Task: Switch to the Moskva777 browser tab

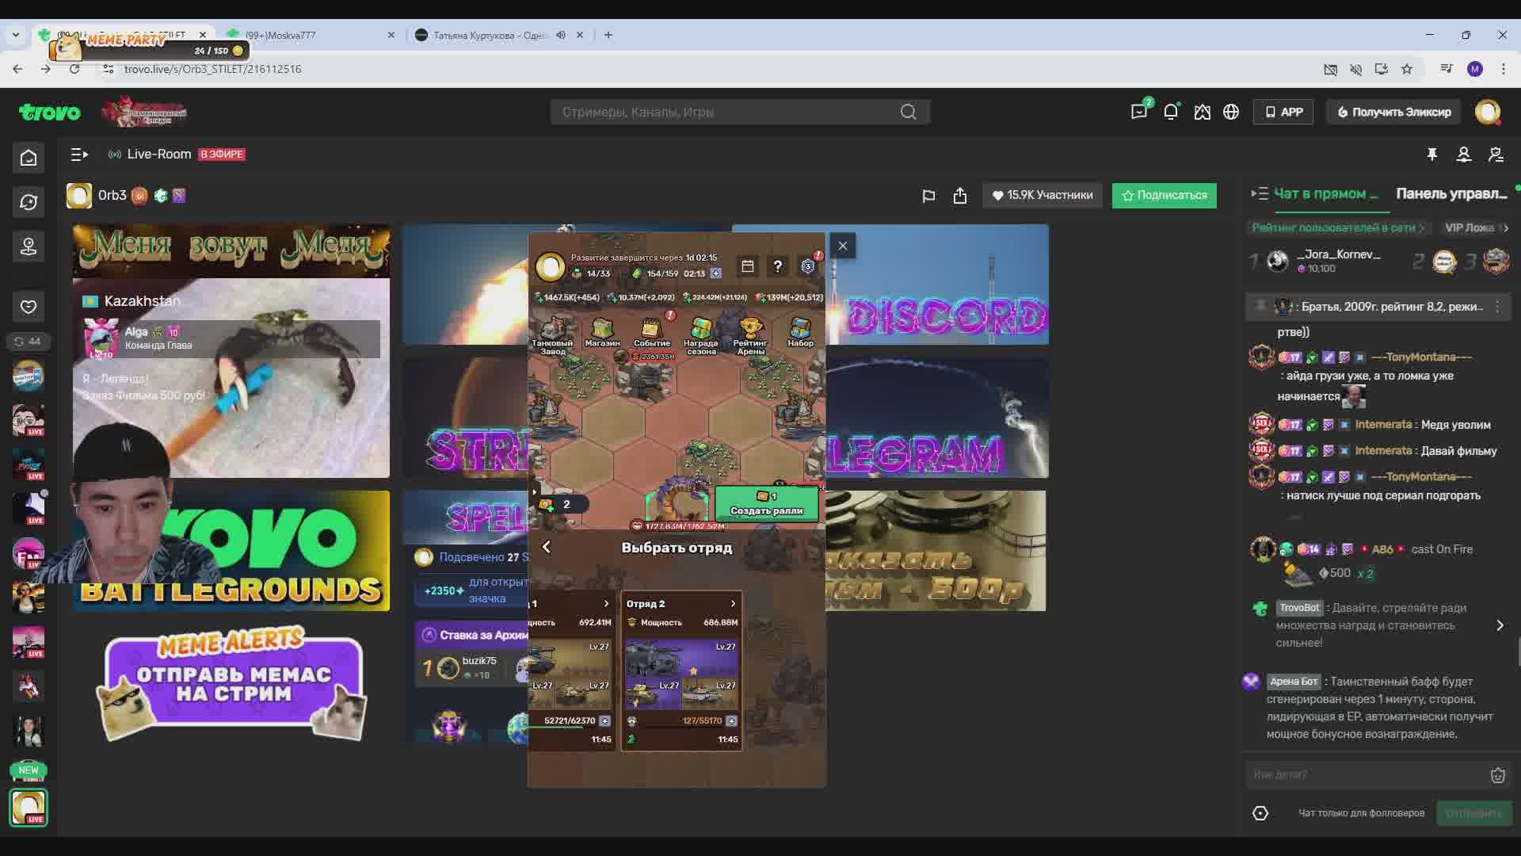Action: pos(311,35)
